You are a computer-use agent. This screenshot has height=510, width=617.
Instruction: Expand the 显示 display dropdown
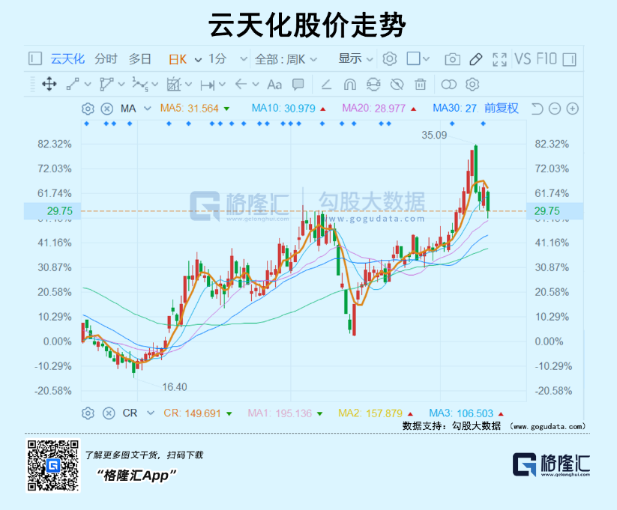[356, 59]
